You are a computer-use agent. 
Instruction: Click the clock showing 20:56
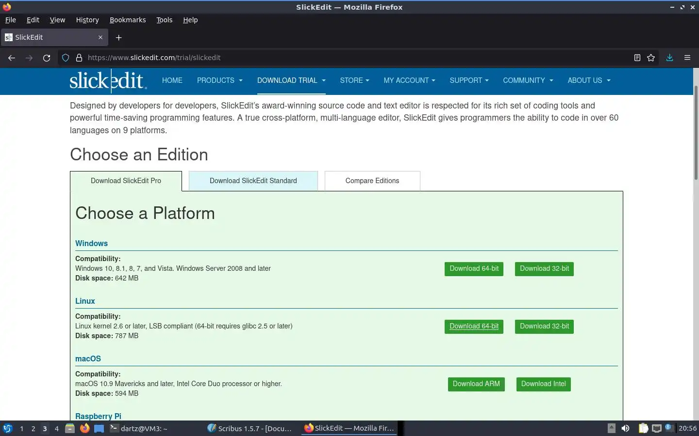tap(687, 428)
